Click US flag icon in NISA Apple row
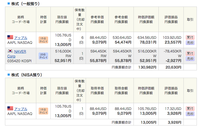The image size is (200, 131). point(10,108)
